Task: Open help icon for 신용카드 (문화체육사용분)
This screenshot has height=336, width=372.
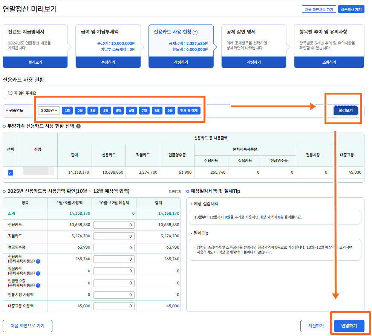Action: pyautogui.click(x=38, y=261)
